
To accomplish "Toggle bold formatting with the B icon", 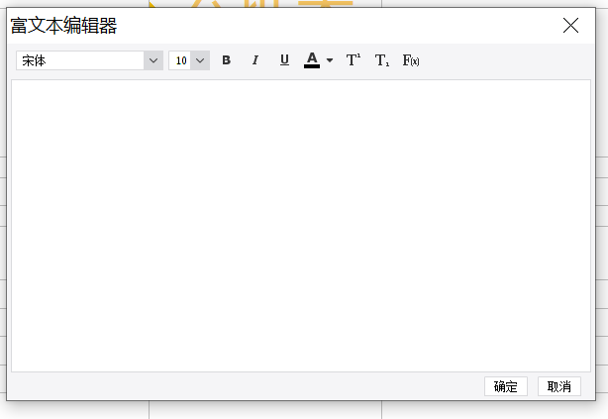I will [227, 60].
